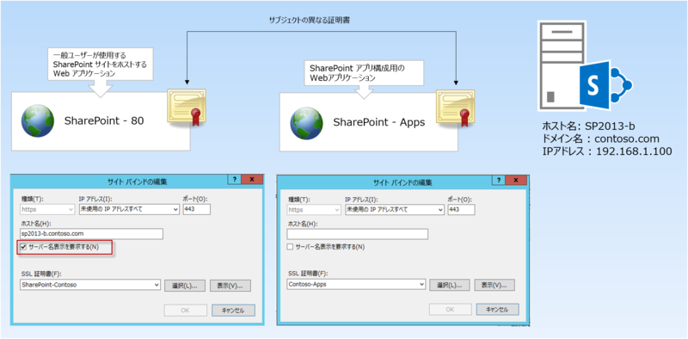Click the certificate icon on SharePoint - 80 box
Viewport: 688px width, 339px height.
click(x=186, y=107)
